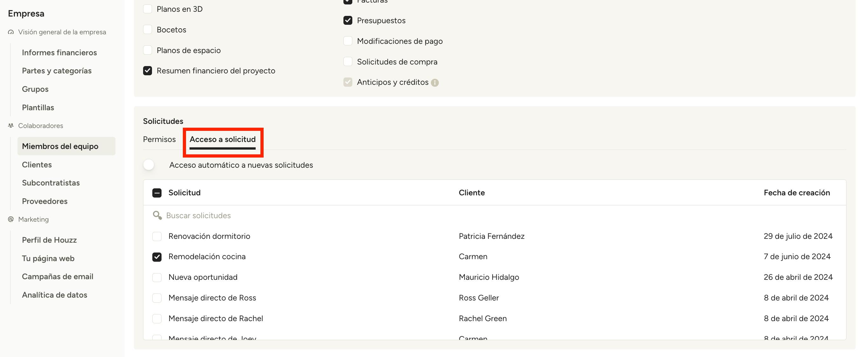This screenshot has width=863, height=357.
Task: Click the Solicitud select-all header checkbox
Action: point(157,193)
